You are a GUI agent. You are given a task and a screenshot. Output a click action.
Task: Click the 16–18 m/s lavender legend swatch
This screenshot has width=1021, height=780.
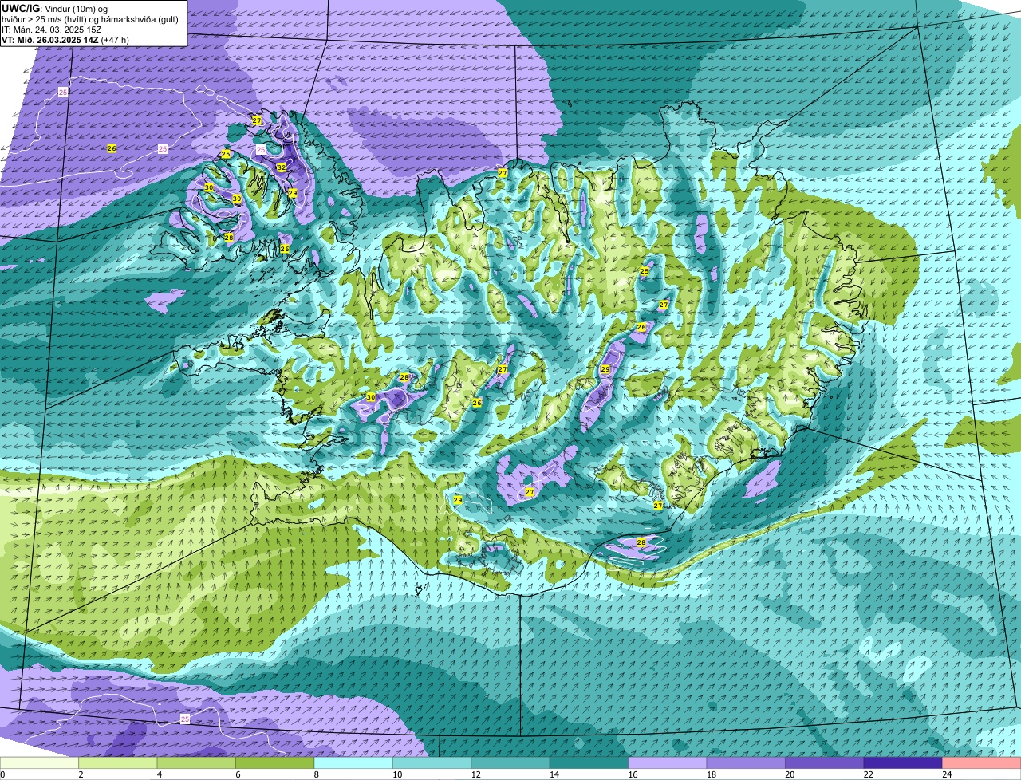668,762
